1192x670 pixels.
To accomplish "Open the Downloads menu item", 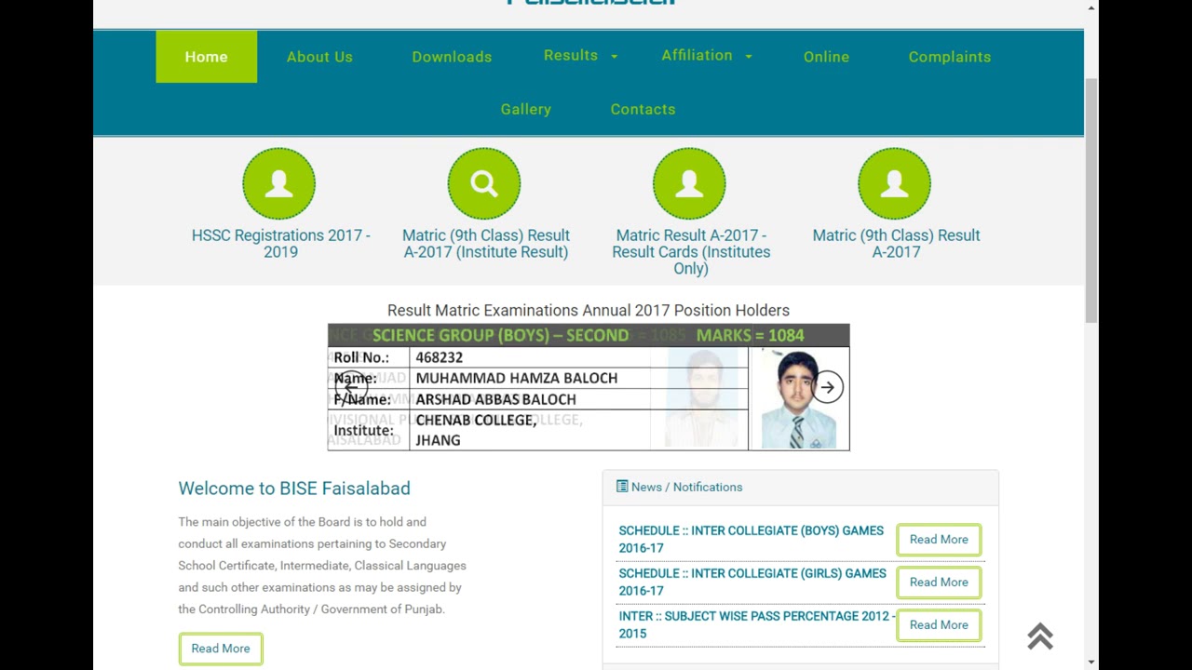I will [x=452, y=57].
